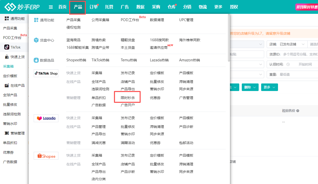This screenshot has width=318, height=184.
Task: Click the Shopee logo in menu
Action: [x=46, y=156]
